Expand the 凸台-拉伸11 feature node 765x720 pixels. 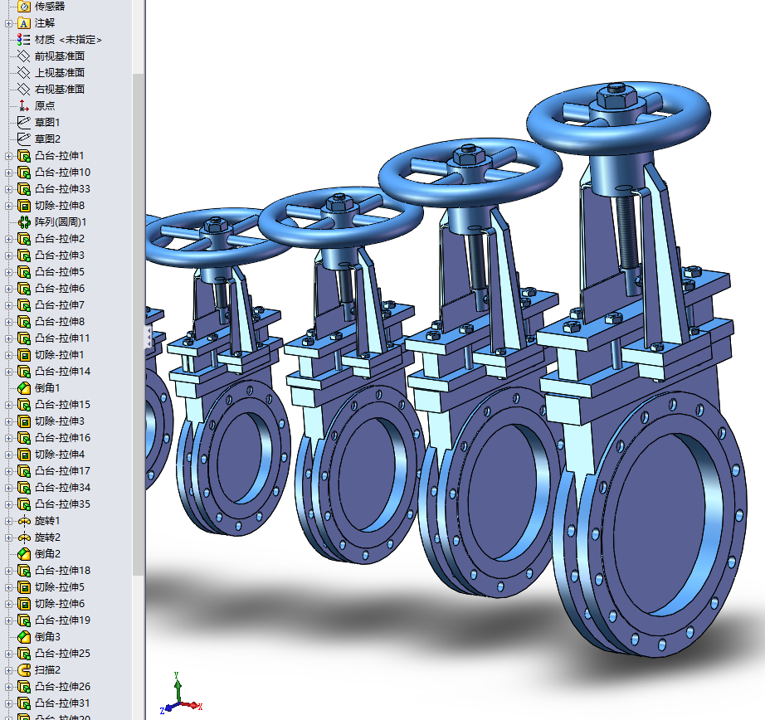pos(8,338)
